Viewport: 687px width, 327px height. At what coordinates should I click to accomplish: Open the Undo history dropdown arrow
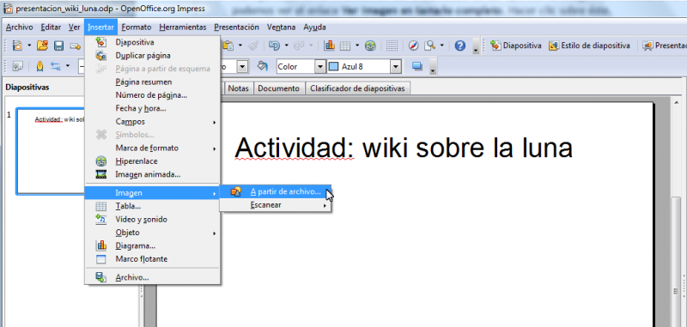[x=287, y=45]
